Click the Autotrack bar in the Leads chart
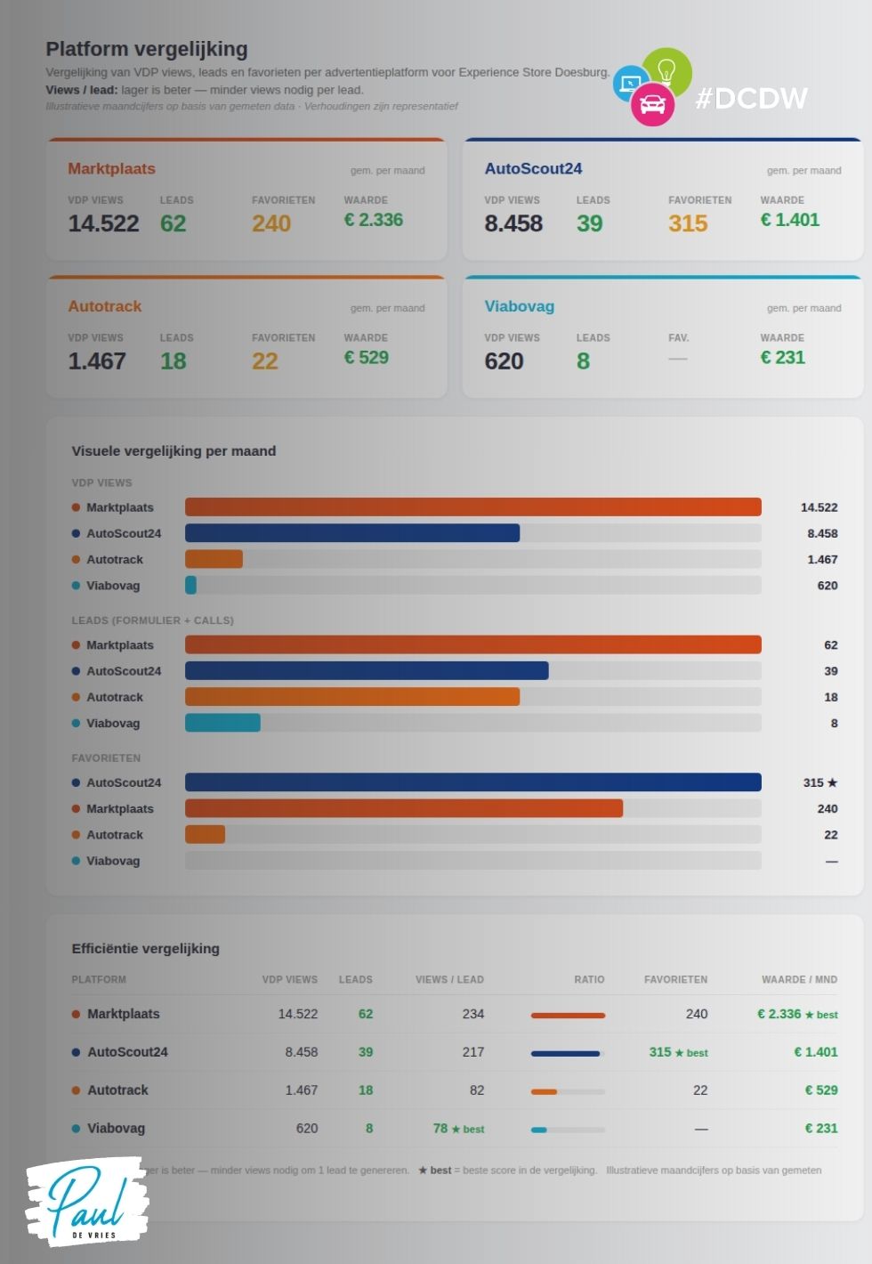 (x=352, y=696)
